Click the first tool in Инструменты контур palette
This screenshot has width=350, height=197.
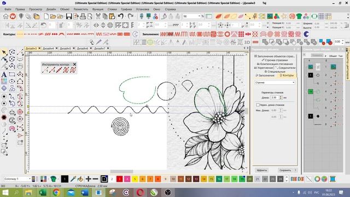click(45, 70)
